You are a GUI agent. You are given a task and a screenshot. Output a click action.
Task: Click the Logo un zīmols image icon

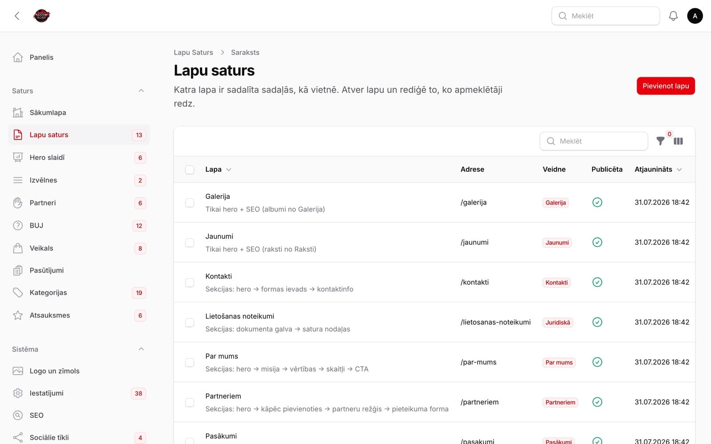18,371
